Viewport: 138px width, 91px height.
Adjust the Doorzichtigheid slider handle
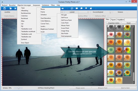[110, 12]
